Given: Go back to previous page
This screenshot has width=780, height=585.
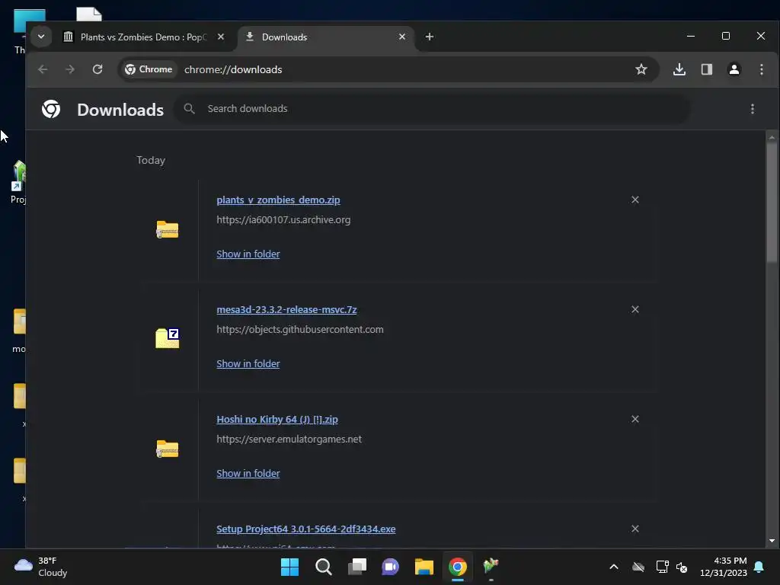Looking at the screenshot, I should 43,69.
